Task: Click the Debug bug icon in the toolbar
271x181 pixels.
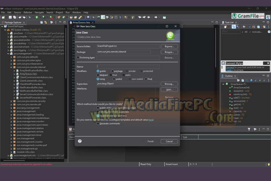Action: 30,17
